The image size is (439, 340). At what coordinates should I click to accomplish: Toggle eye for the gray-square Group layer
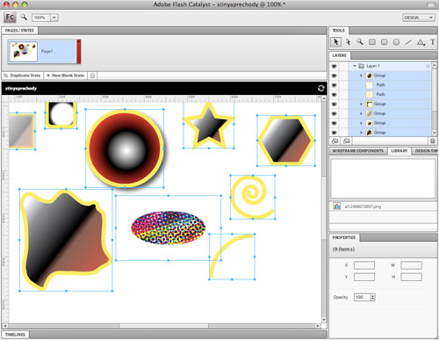coord(335,113)
